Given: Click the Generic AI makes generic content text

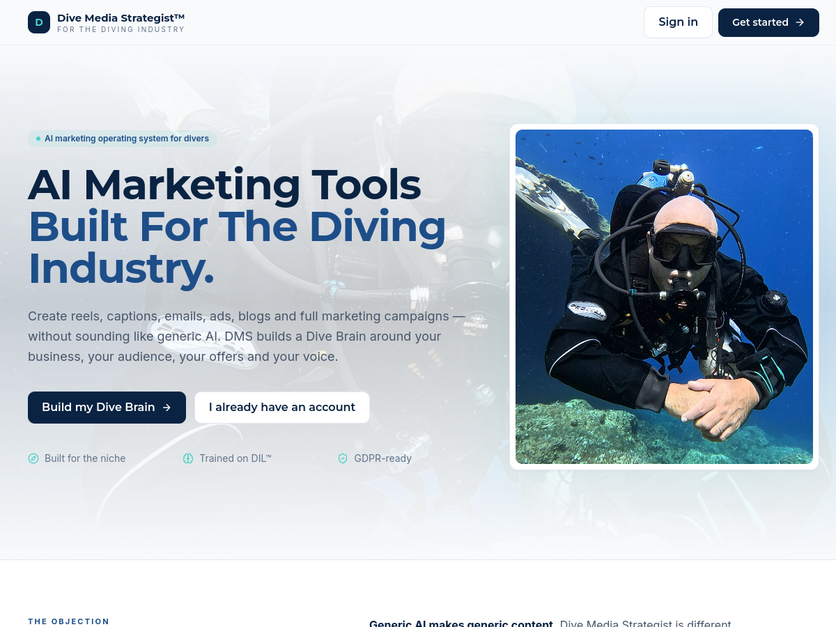Looking at the screenshot, I should [461, 624].
